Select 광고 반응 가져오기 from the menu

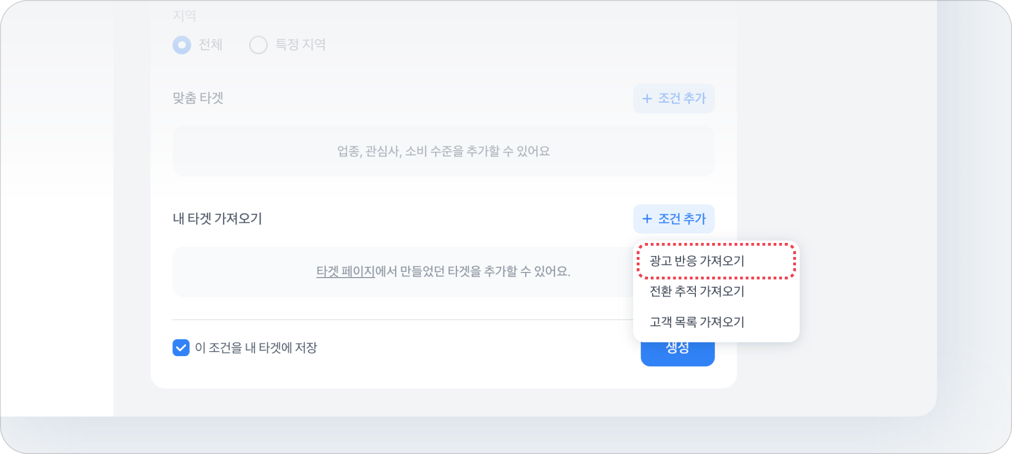697,261
